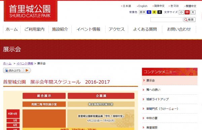The image size is (202, 130).
Task: Open 城郭ライトアップ in the content menu
Action: coord(170,99)
